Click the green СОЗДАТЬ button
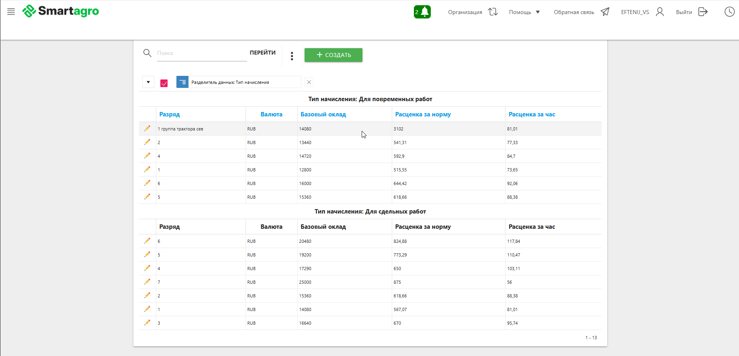 click(333, 55)
